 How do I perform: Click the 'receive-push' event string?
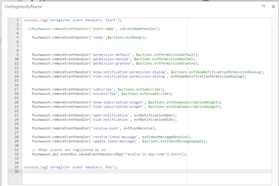106,128
